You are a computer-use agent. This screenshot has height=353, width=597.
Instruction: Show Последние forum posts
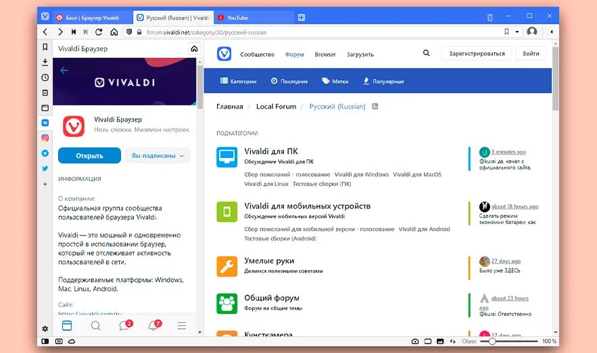[289, 81]
